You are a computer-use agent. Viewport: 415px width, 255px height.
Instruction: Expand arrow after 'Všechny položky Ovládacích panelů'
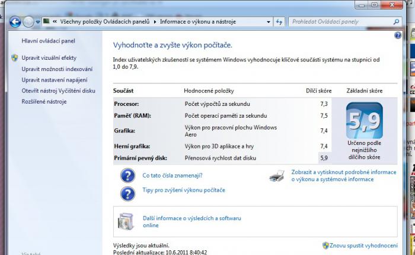coord(155,22)
